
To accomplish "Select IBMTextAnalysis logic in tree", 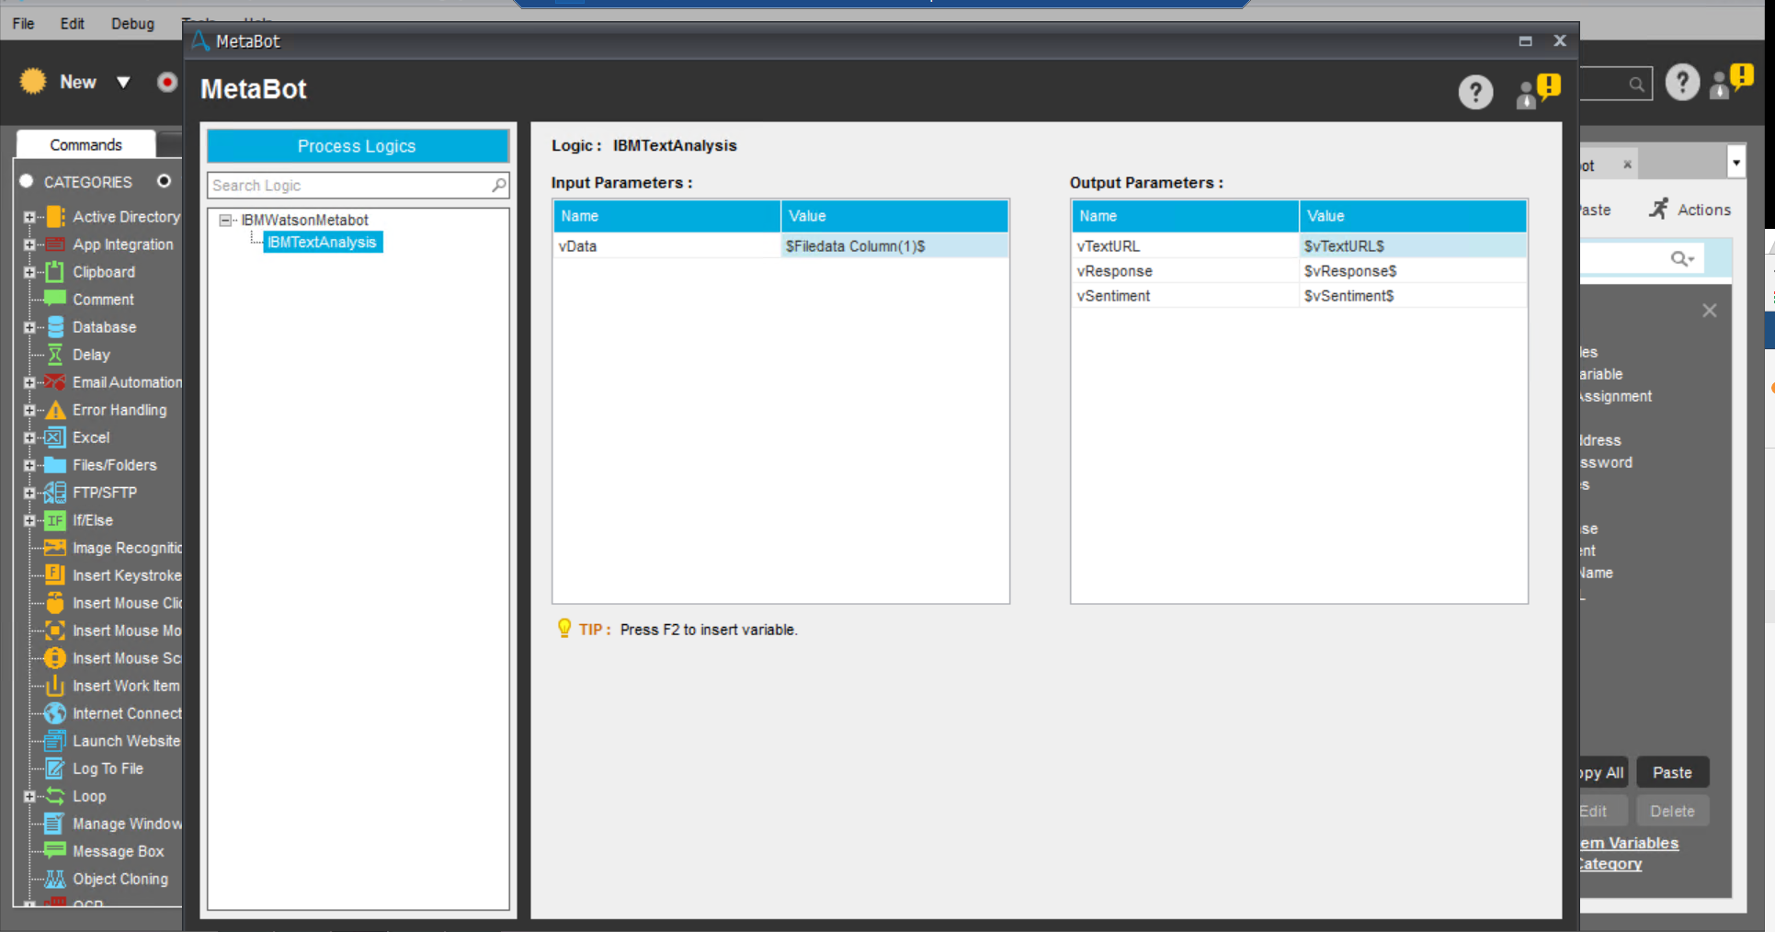I will point(323,243).
